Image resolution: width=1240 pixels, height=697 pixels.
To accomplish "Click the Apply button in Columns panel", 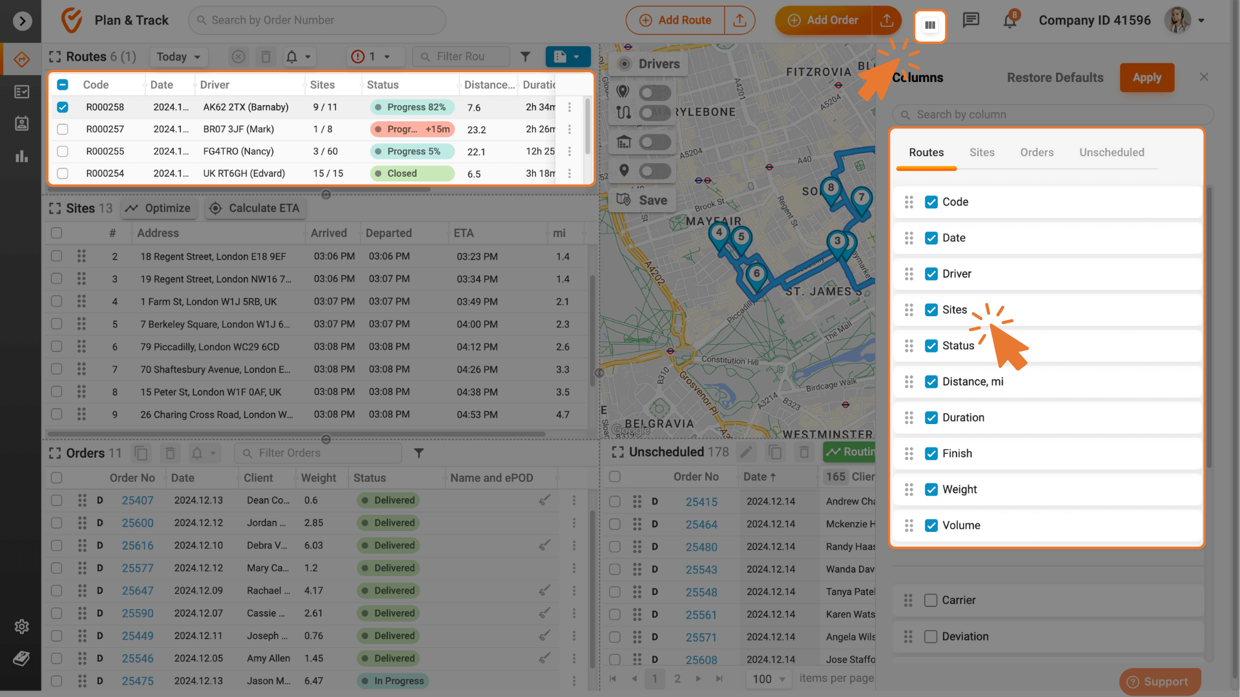I will (1146, 77).
